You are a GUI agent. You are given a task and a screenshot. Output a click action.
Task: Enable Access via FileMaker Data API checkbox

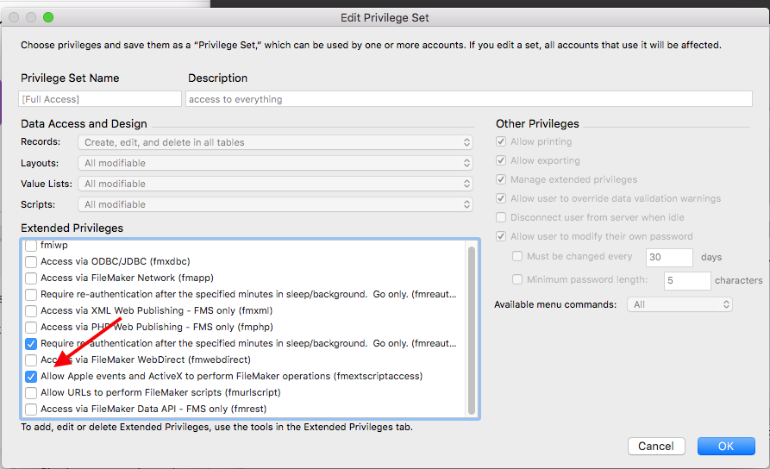click(31, 410)
